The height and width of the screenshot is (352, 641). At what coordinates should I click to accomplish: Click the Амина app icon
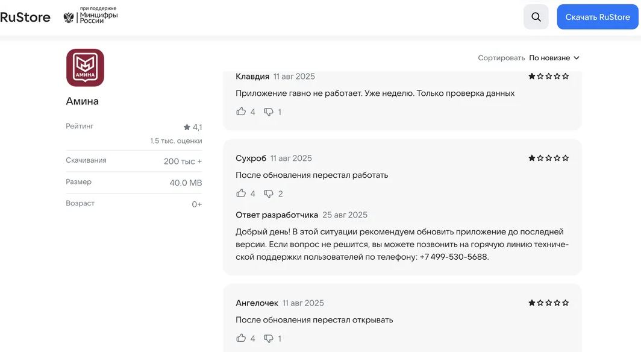[85, 68]
